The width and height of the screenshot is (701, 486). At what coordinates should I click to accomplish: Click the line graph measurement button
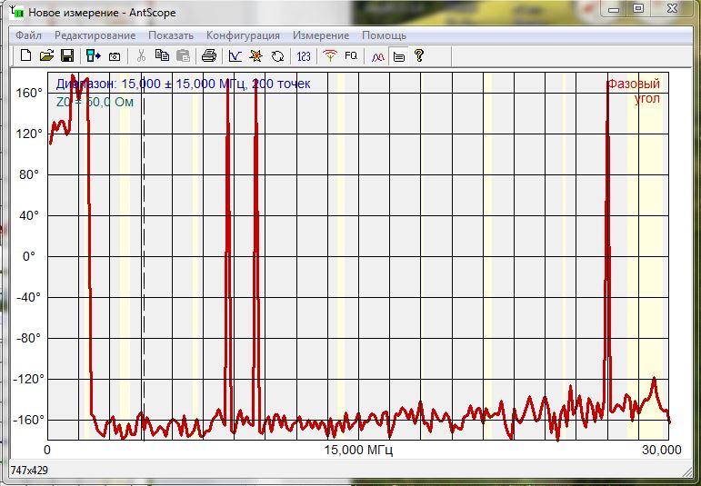235,55
